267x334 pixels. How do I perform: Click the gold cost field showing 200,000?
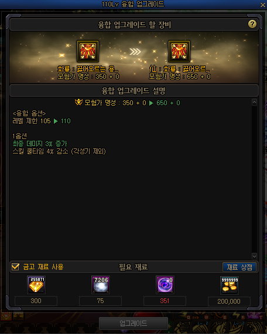pyautogui.click(x=229, y=301)
